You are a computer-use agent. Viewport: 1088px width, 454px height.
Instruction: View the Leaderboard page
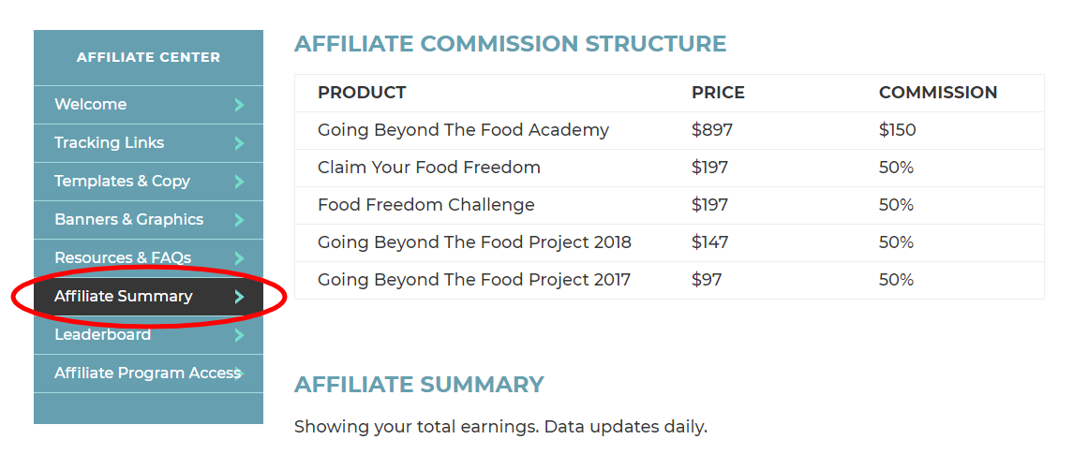pyautogui.click(x=148, y=335)
